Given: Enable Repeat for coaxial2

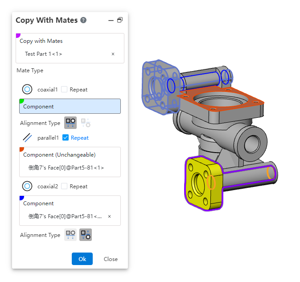Looking at the screenshot, I should point(64,186).
